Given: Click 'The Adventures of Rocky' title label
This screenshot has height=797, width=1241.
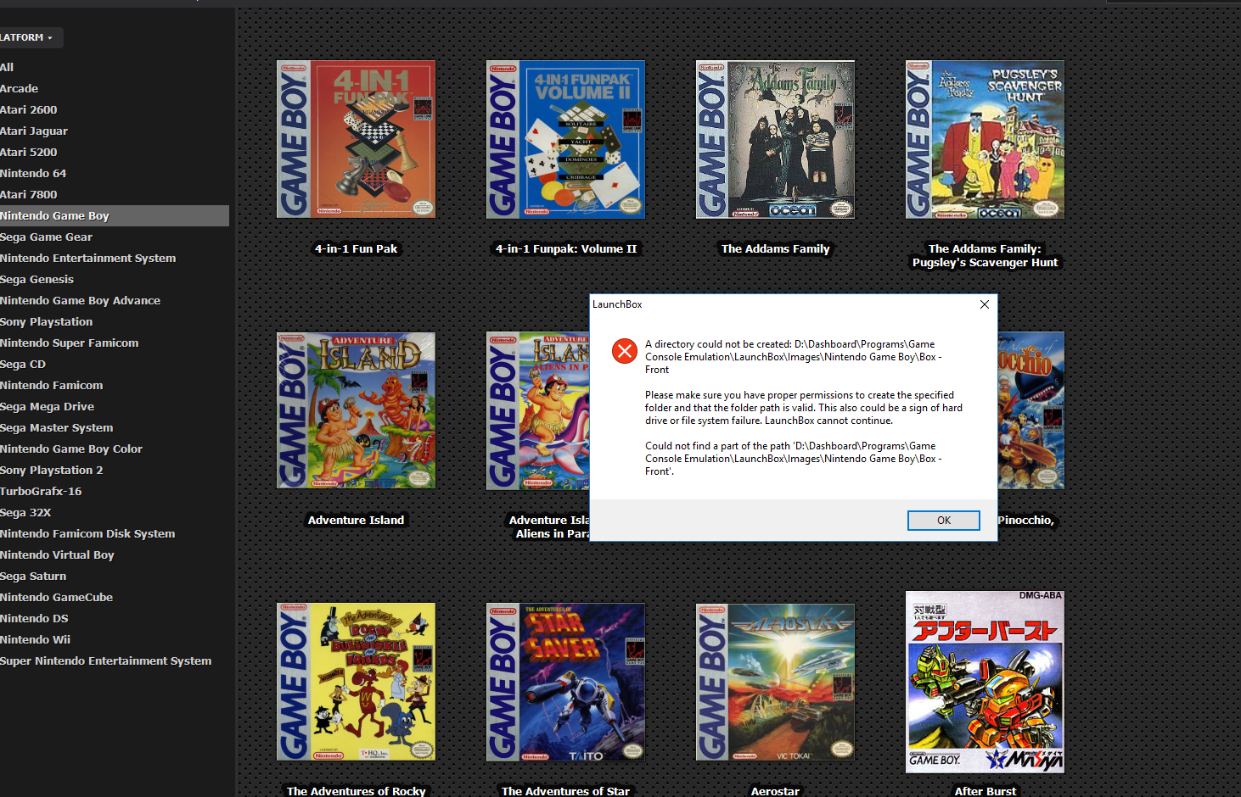Looking at the screenshot, I should (356, 790).
